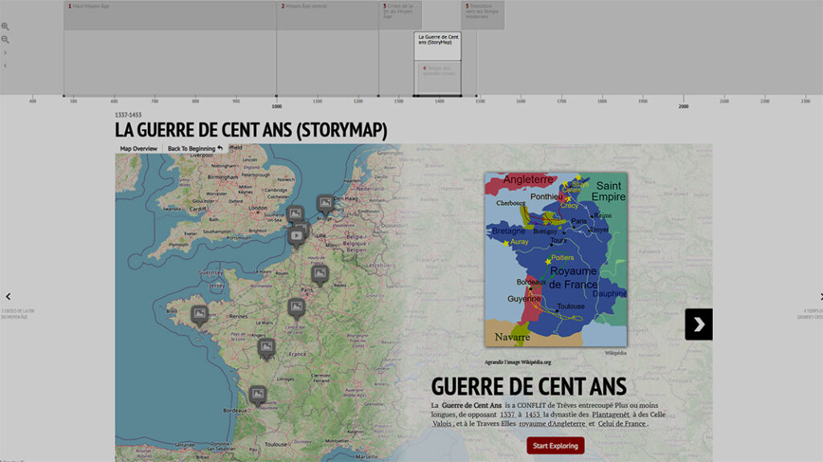Click the 1000 year tick on the time axis
The width and height of the screenshot is (823, 462).
(x=276, y=106)
